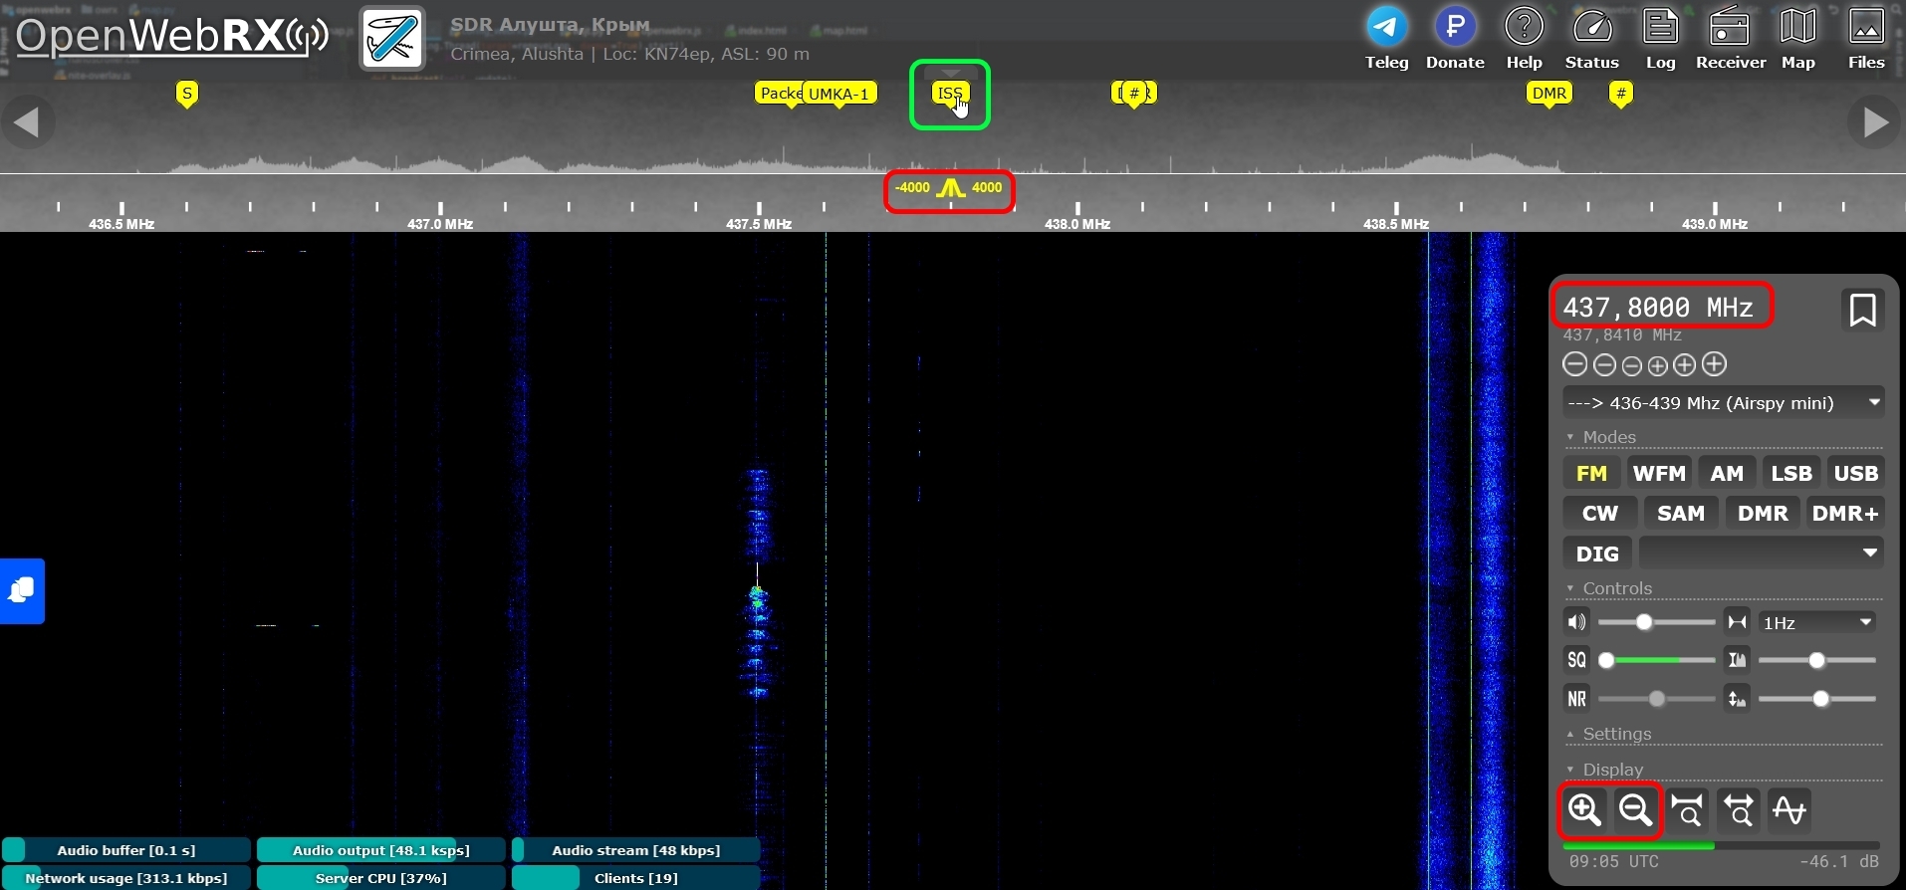Toggle the SQ squelch button
The height and width of the screenshot is (890, 1906).
pyautogui.click(x=1576, y=660)
